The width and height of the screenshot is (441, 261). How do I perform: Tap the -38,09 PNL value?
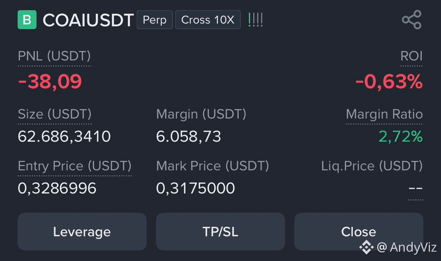pyautogui.click(x=50, y=81)
